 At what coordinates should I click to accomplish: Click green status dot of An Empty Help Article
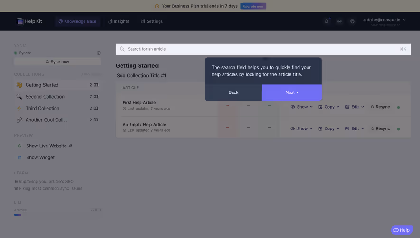coord(398,129)
